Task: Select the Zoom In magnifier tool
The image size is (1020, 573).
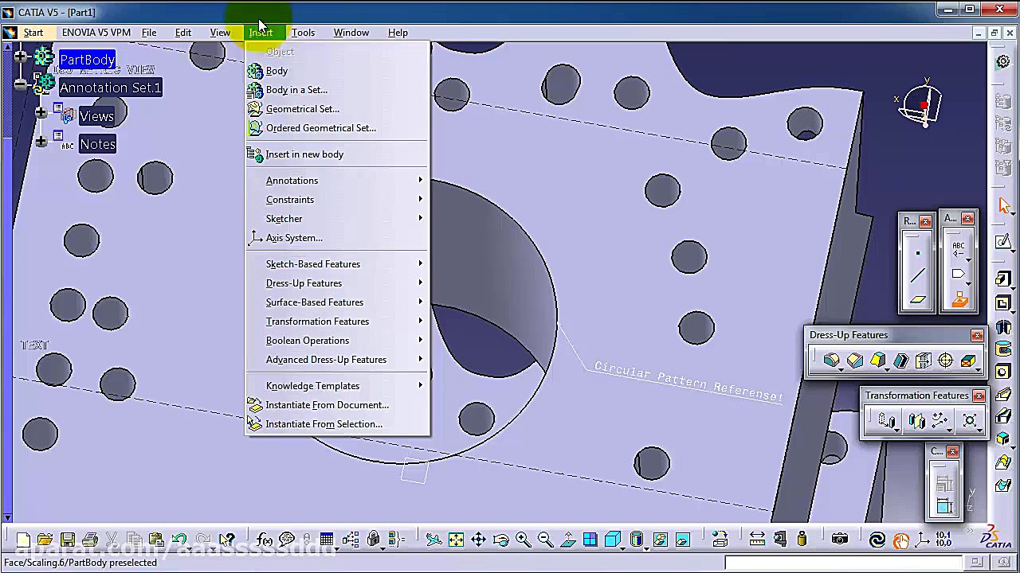Action: pos(523,540)
